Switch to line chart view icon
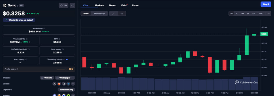 (113, 14)
